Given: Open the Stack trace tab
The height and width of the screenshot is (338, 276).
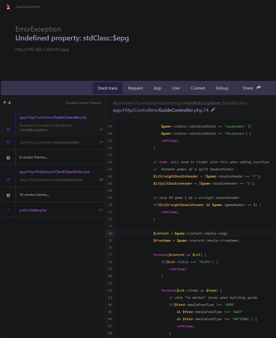Looking at the screenshot, I should point(107,88).
